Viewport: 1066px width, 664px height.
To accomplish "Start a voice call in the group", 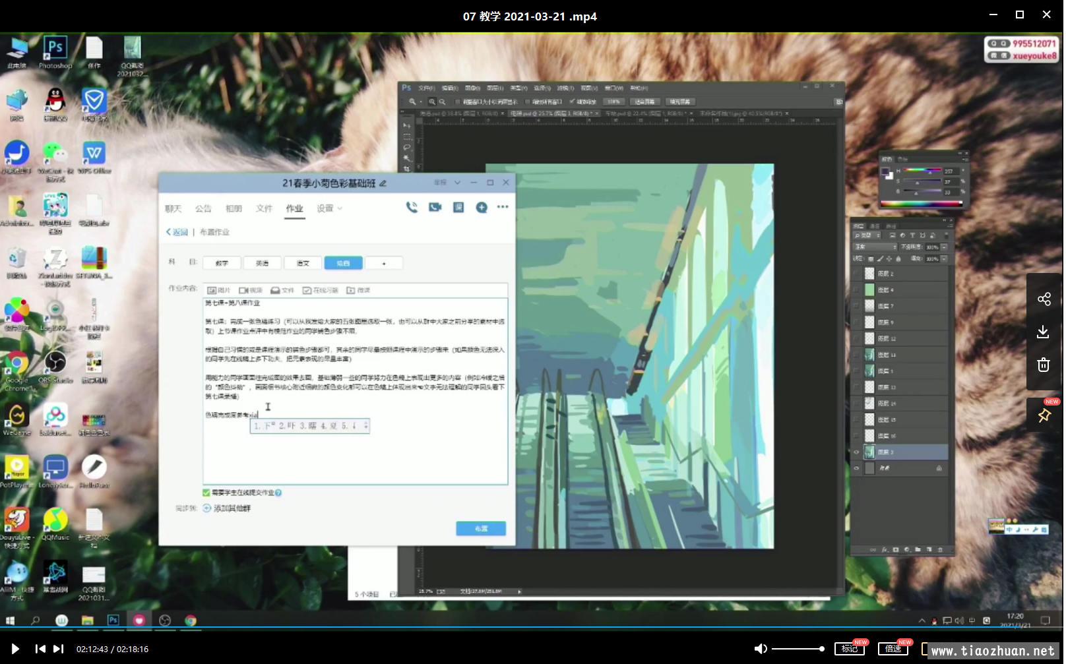I will pos(412,207).
